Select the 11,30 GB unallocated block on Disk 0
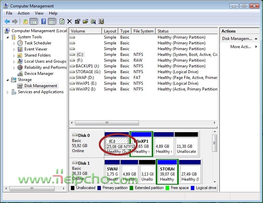Screen dimensions: 263x203 click(x=186, y=145)
